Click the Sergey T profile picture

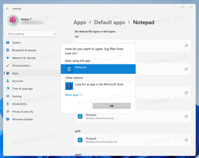pyautogui.click(x=13, y=20)
